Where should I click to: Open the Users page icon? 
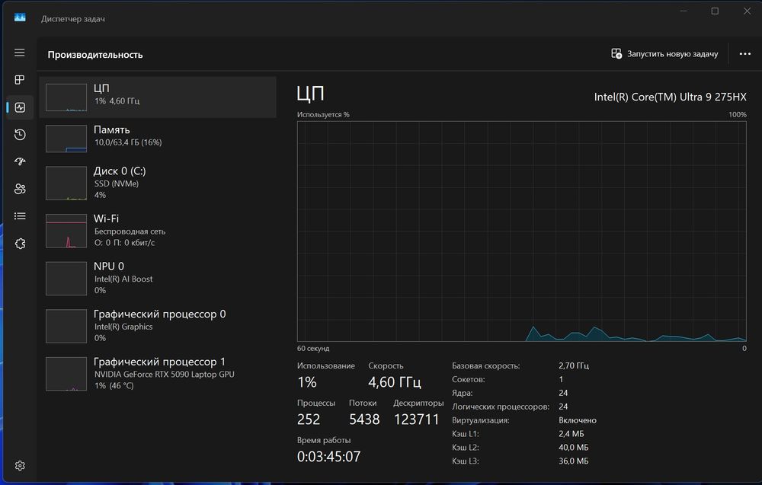(x=20, y=189)
